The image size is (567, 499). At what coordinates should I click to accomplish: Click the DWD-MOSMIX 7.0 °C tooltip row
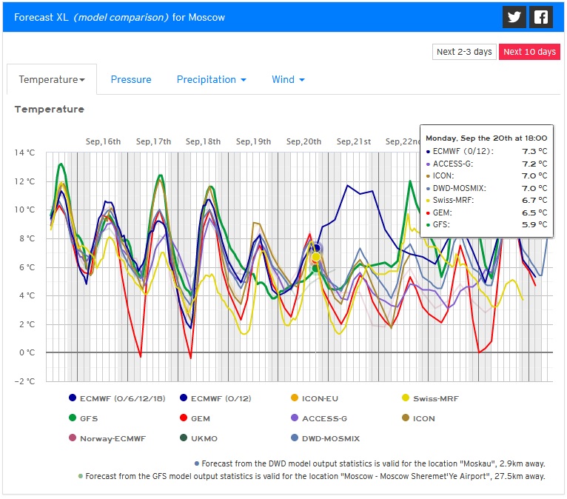tap(487, 188)
